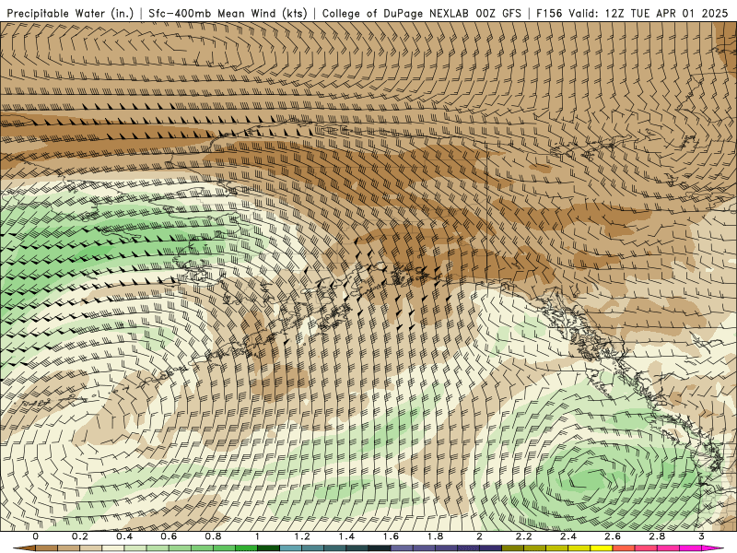This screenshot has height=553, width=737.
Task: Click the 'College of DuPage NEXLAB' text
Action: pyautogui.click(x=395, y=13)
